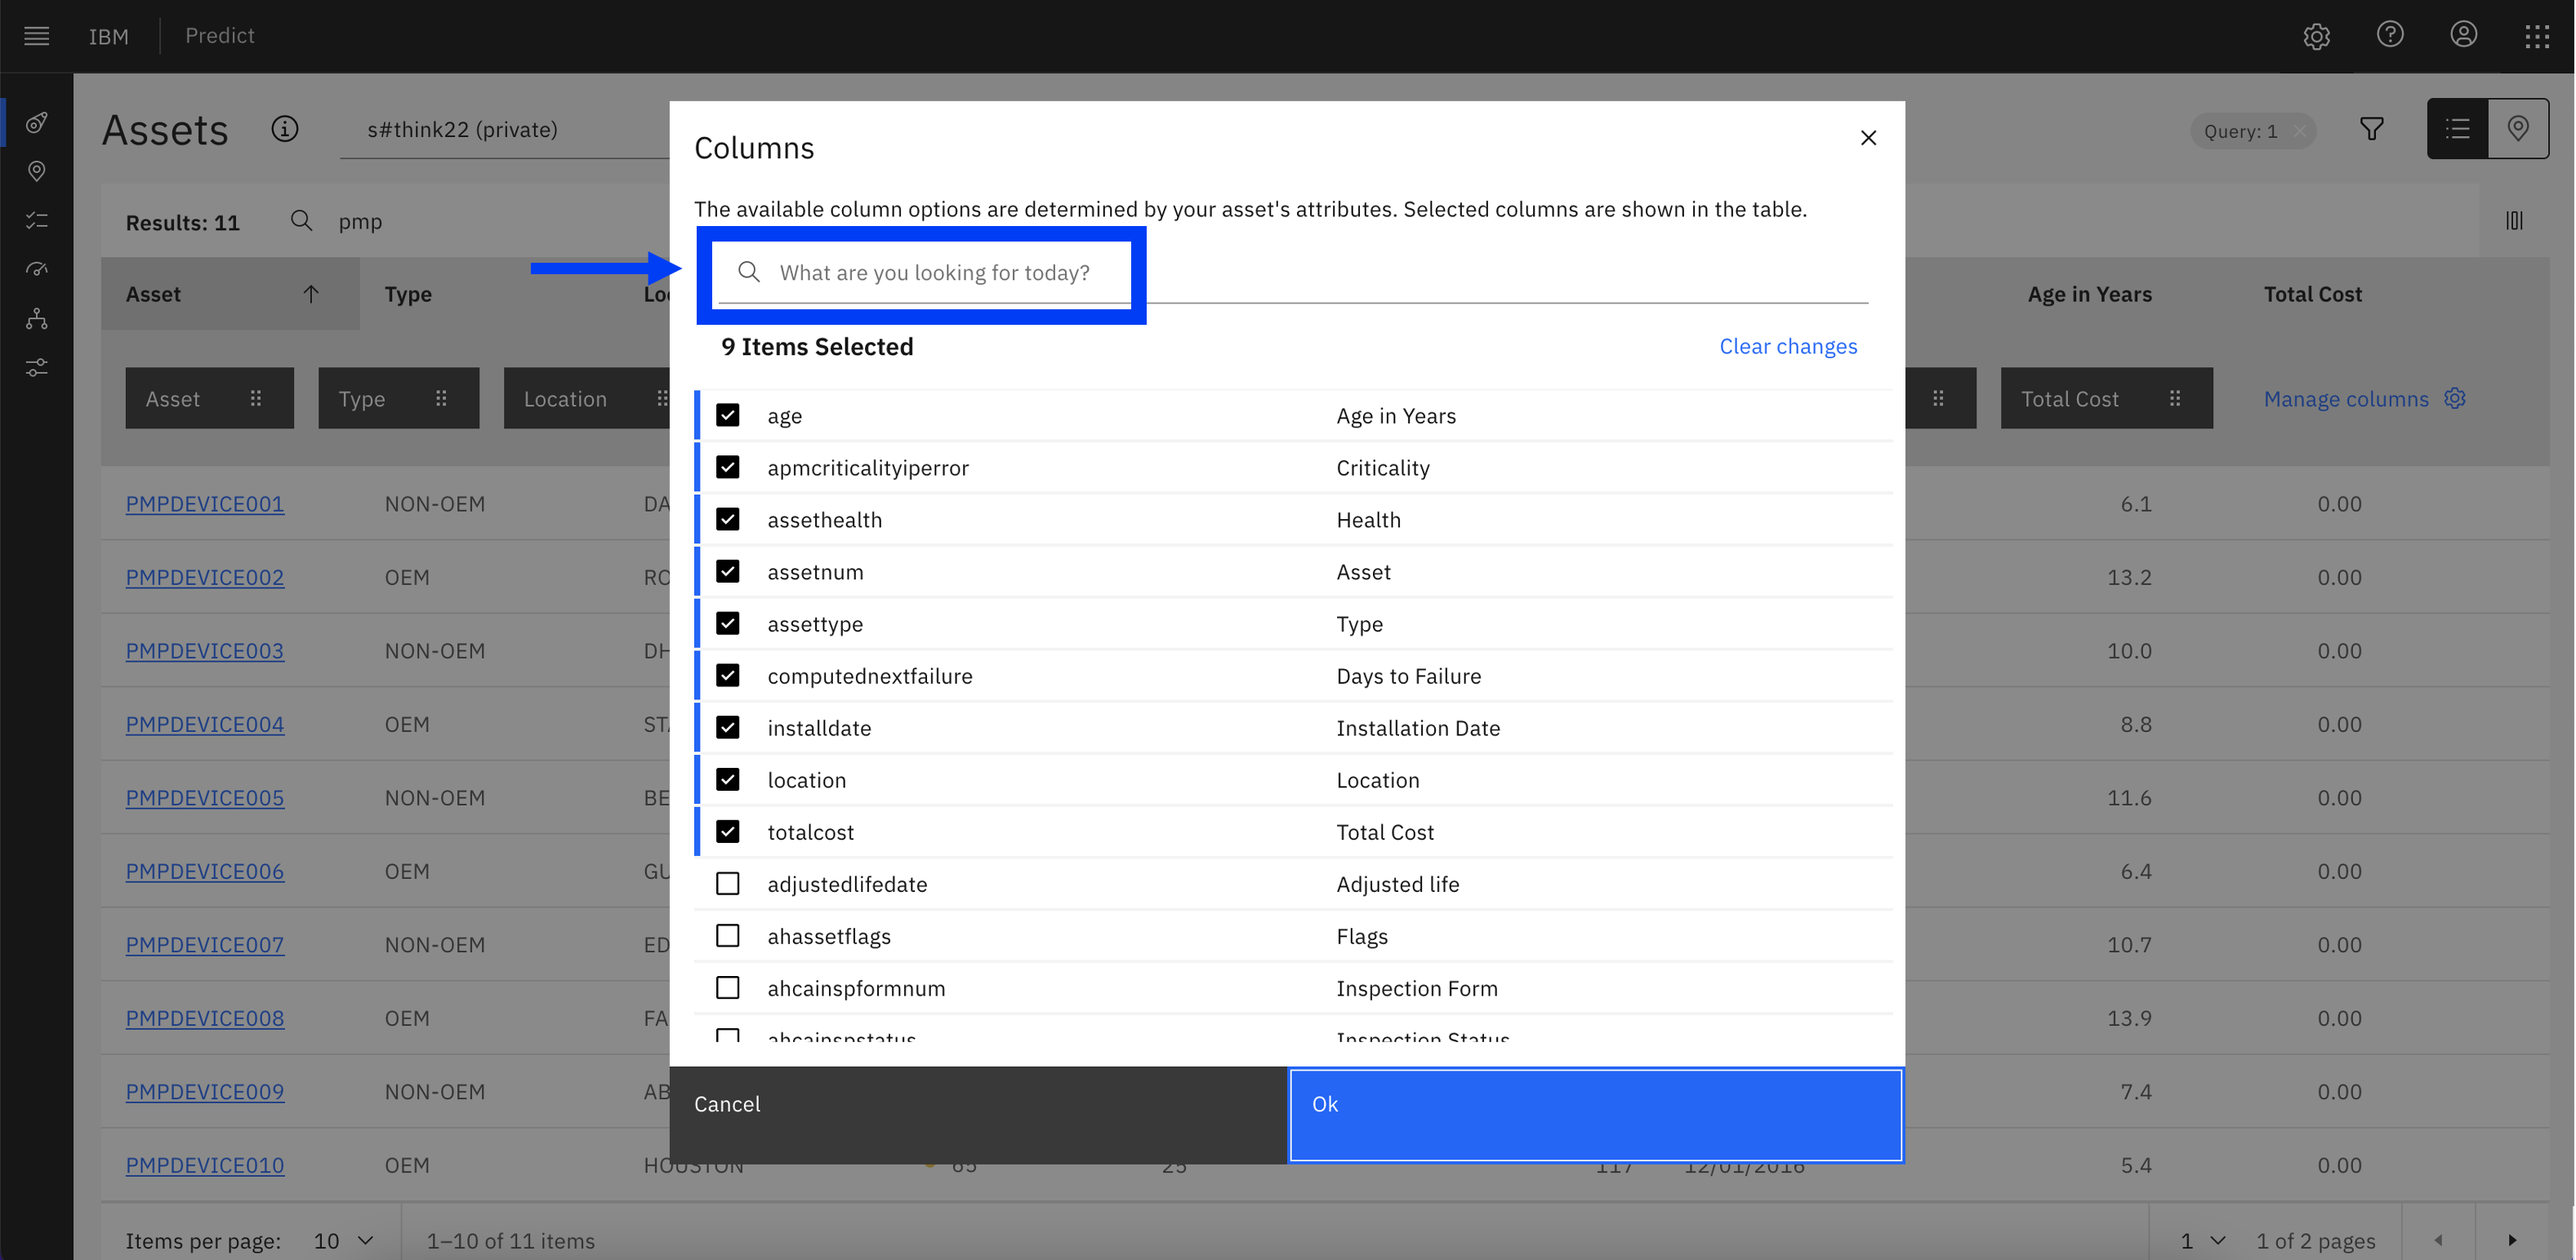This screenshot has height=1260, width=2576.
Task: Open the first sidebar assets icon
Action: (37, 123)
